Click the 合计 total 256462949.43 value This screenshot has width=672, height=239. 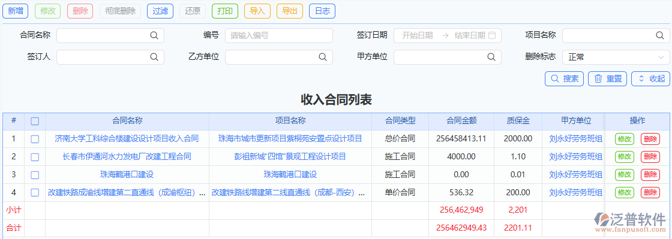point(461,228)
